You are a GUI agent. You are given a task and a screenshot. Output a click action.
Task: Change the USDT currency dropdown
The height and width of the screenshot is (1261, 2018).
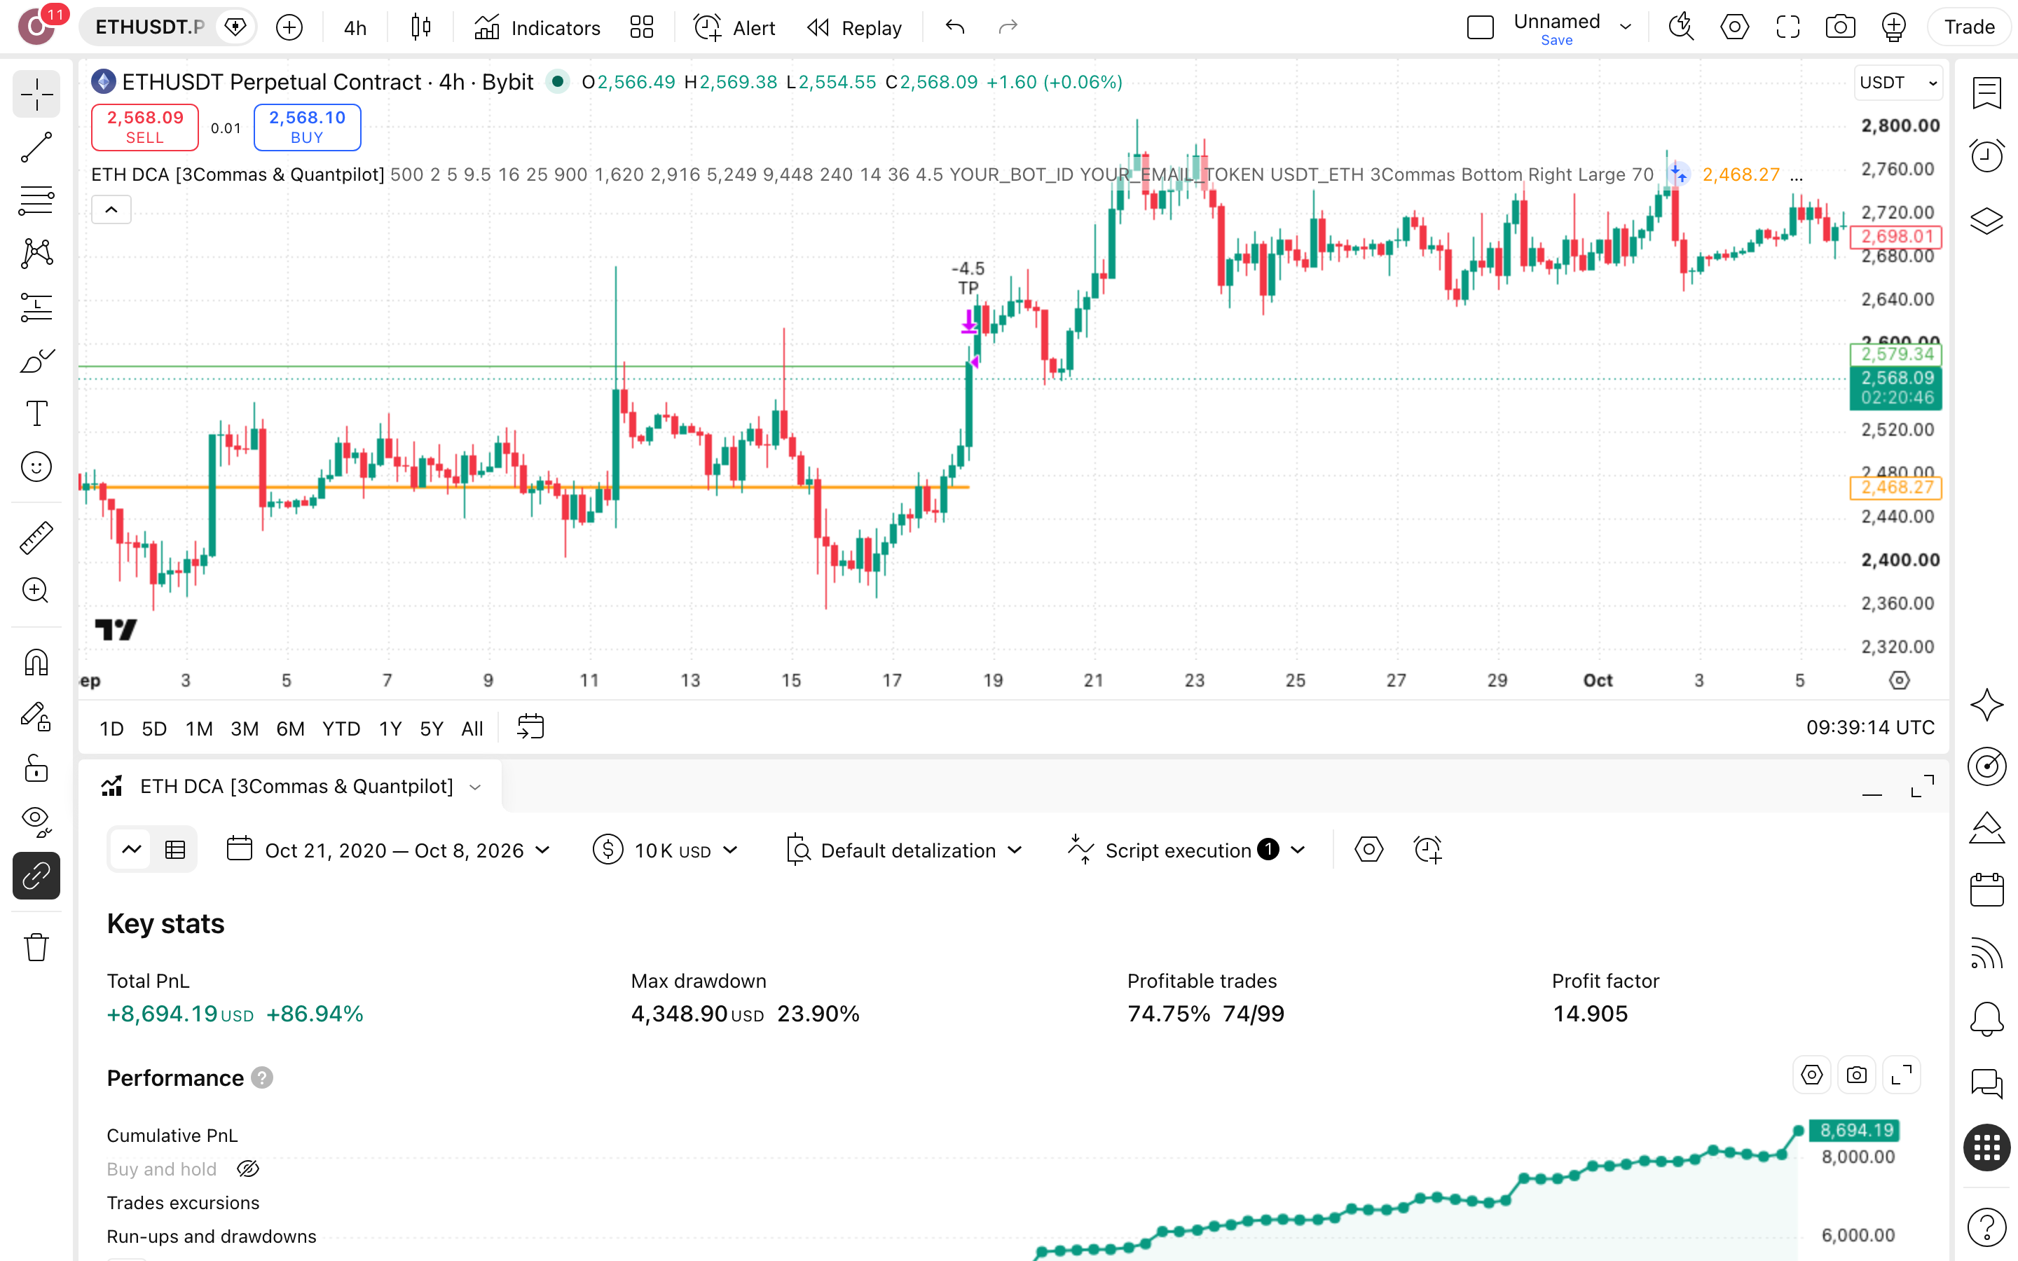(x=1898, y=83)
